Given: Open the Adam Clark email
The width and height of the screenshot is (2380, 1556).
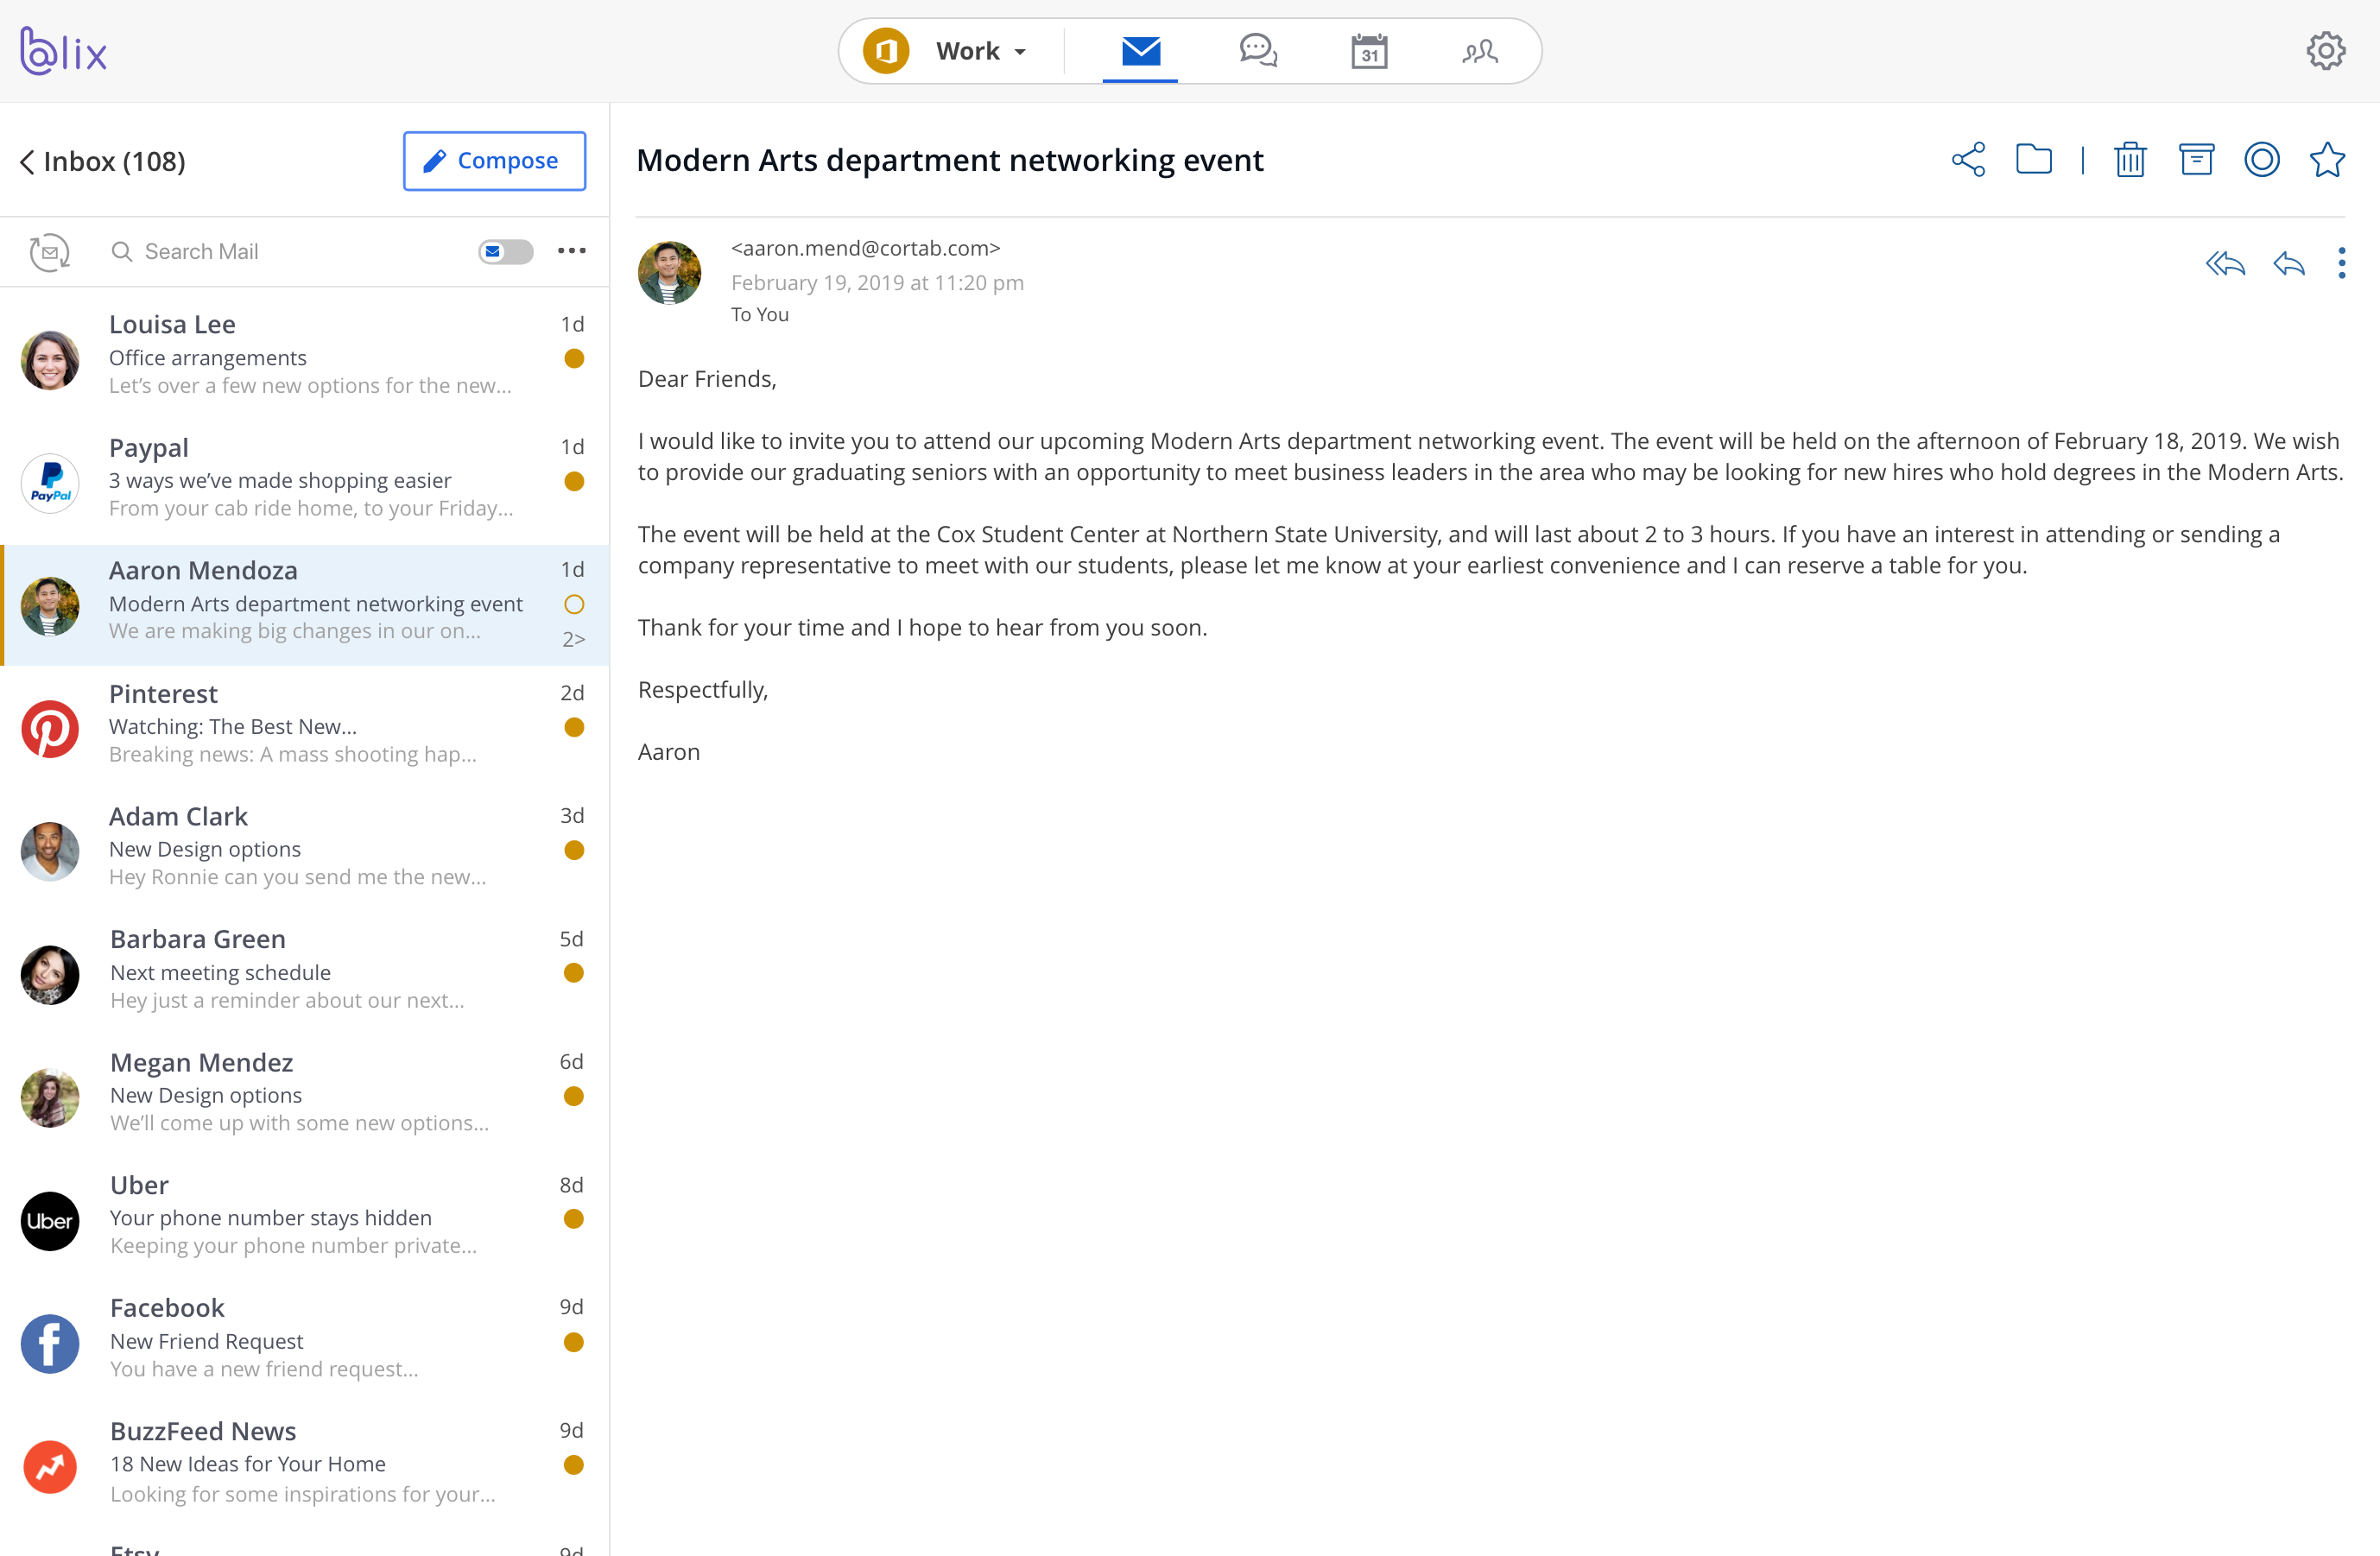Looking at the screenshot, I should coord(304,850).
